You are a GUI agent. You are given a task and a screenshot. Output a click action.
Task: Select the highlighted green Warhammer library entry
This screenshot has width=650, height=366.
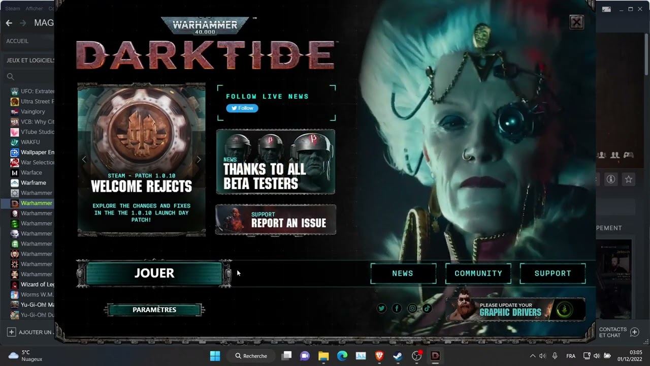[32, 203]
